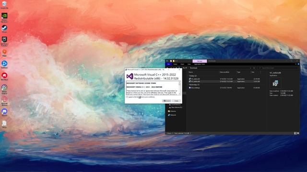The width and height of the screenshot is (307, 172).
Task: Click the Manage contextual tab
Action: pos(200,61)
